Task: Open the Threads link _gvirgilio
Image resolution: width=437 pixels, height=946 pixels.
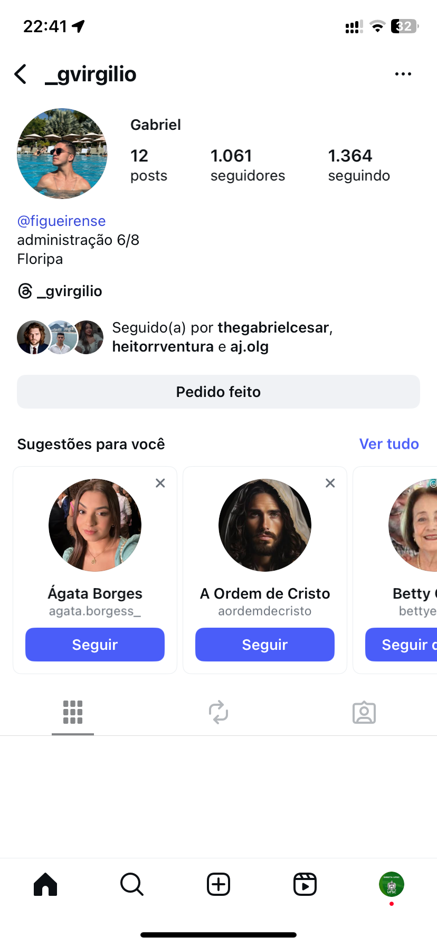Action: coord(60,291)
